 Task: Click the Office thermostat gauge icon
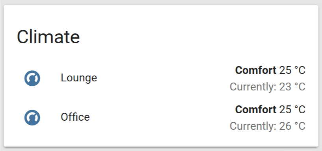click(32, 118)
